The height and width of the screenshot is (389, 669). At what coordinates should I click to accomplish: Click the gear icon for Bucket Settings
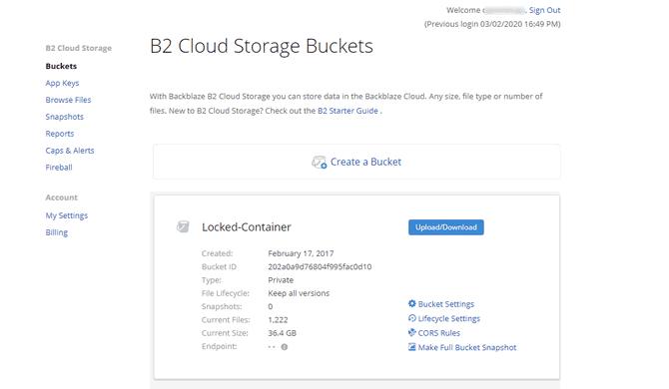[x=411, y=304]
